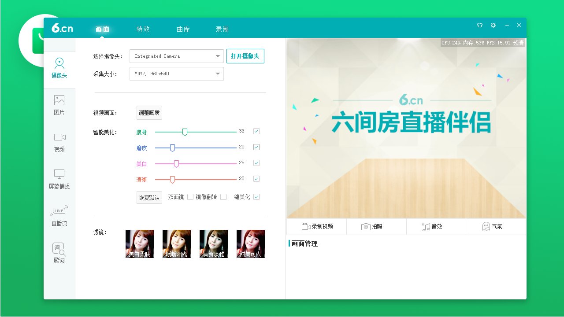Toggle the 清晰 sharpness checkbox
The image size is (564, 317).
[256, 179]
